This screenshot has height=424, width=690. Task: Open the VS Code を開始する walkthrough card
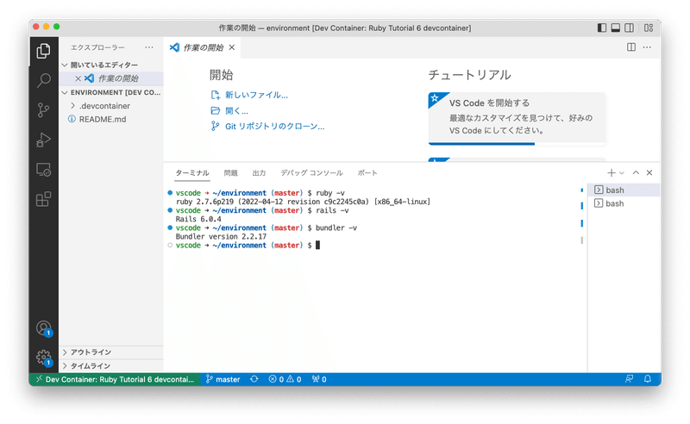click(x=517, y=118)
